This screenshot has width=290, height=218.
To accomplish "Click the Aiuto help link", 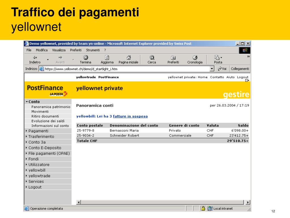I will pos(231,77).
